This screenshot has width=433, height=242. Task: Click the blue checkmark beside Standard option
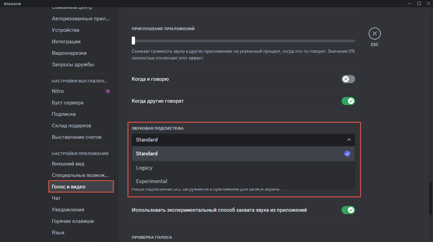(347, 154)
